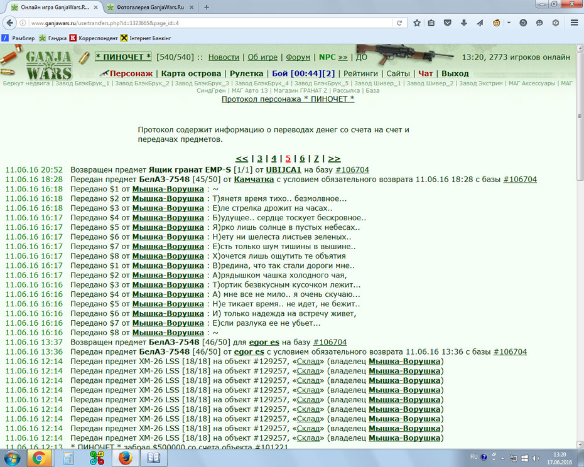Screen dimensions: 584x467
Task: Click the Windows Start button
Action: (x=13, y=458)
